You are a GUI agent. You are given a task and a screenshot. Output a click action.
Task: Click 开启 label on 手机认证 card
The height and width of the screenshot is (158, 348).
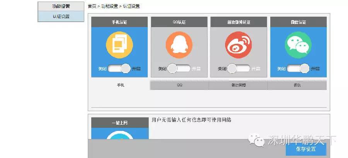(x=136, y=69)
